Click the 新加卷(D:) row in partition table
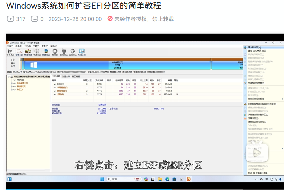The image size is (284, 190). pos(116,91)
